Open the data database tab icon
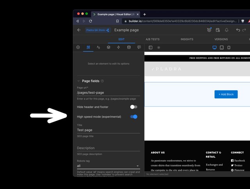 click(x=129, y=47)
